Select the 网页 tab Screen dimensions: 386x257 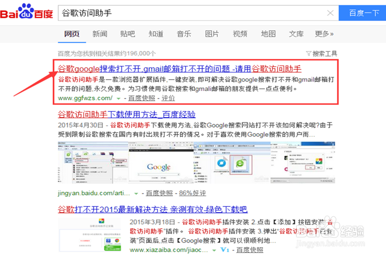tap(72, 34)
